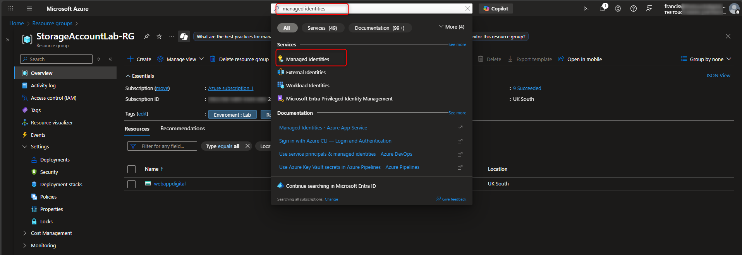Click the move subscription link

pyautogui.click(x=162, y=88)
